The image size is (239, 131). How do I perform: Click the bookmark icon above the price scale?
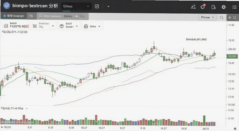(x=235, y=18)
